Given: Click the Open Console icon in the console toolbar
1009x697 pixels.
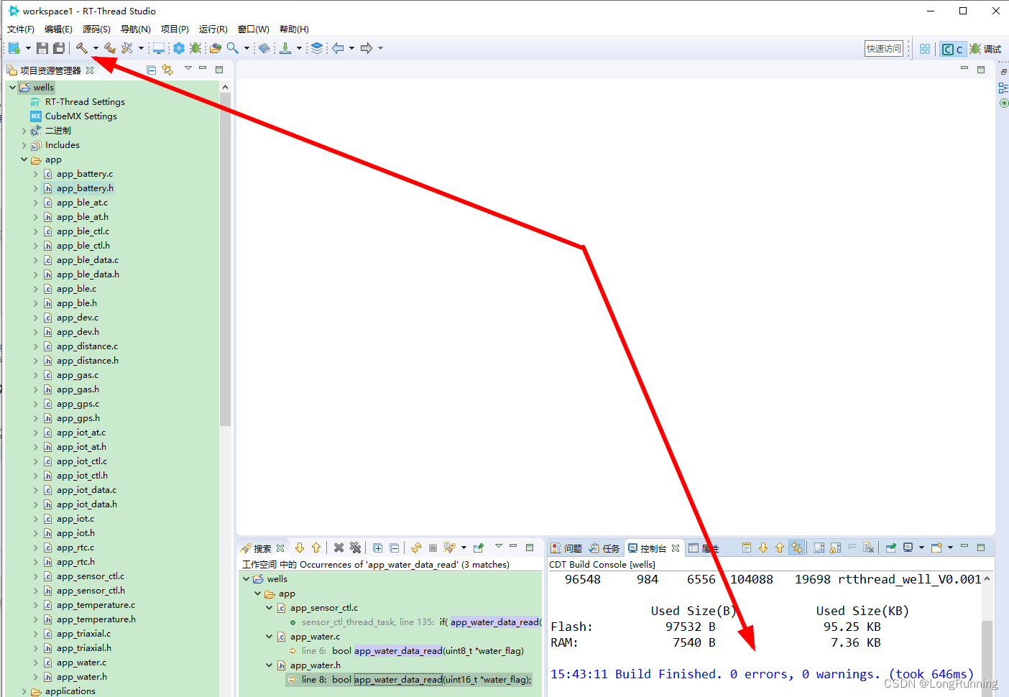Looking at the screenshot, I should tap(936, 548).
